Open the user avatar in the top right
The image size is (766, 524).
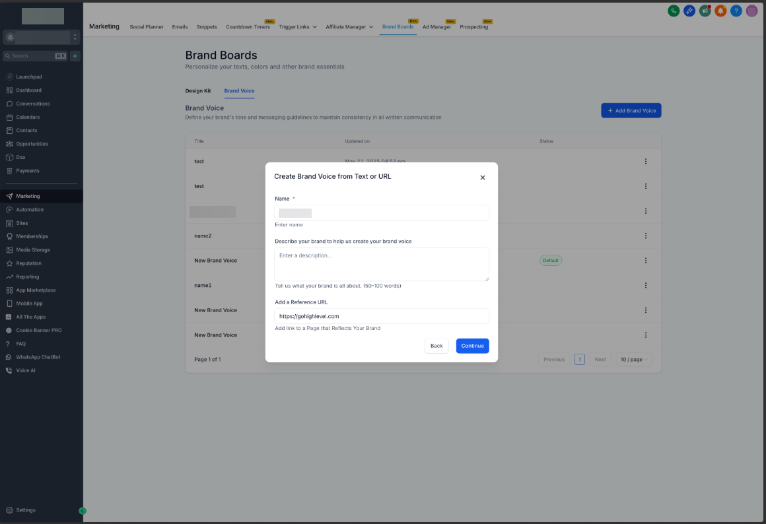coord(752,11)
